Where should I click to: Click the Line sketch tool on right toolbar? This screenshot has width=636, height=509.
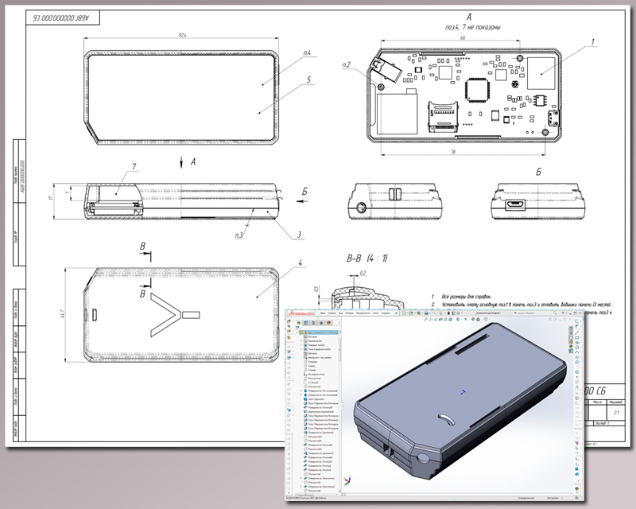(577, 332)
